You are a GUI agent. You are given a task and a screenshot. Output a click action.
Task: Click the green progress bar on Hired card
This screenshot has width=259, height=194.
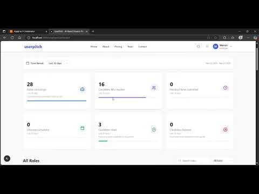[x=103, y=141]
